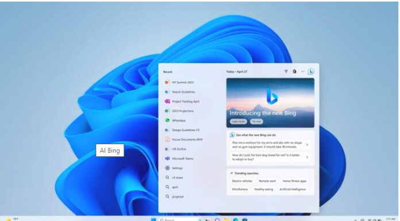The height and width of the screenshot is (221, 400).
Task: Open the workout plan prompt chevron
Action: coord(307,145)
